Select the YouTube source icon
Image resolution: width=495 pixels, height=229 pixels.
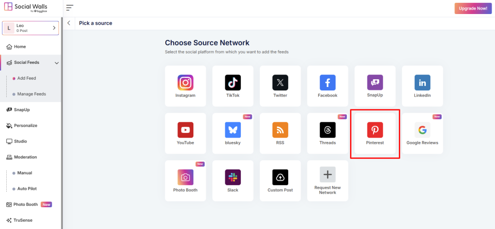pos(185,130)
